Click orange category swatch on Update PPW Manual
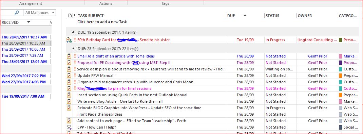Screen dimensions: 363x134 [340, 76]
